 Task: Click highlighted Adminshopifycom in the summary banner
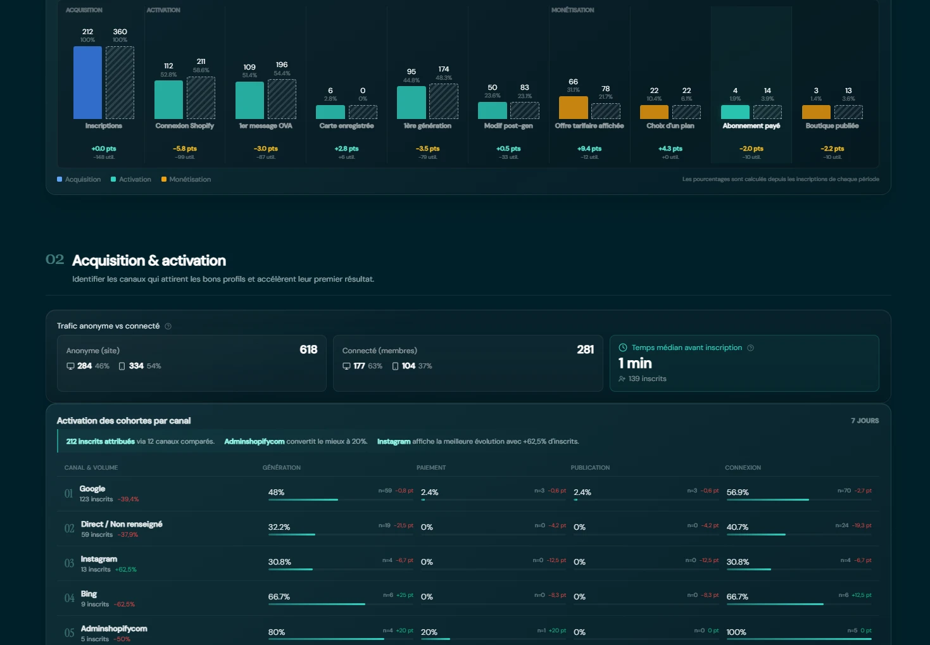pos(254,442)
